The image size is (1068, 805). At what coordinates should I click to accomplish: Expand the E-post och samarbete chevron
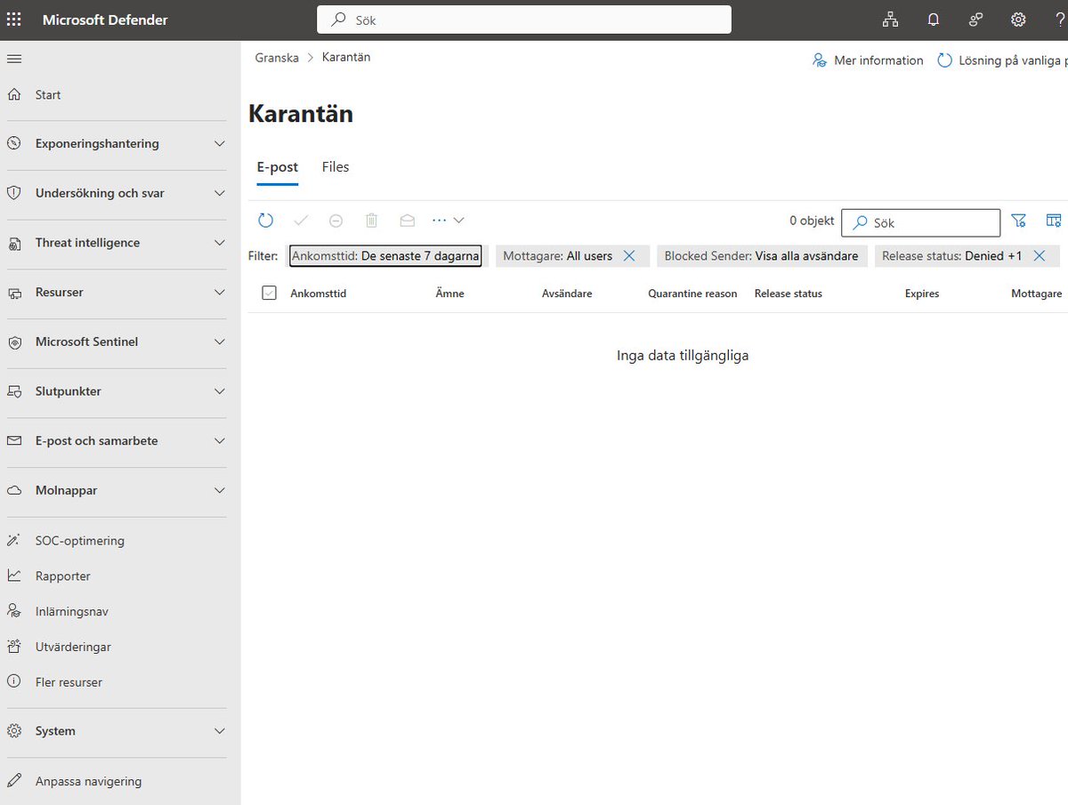[x=220, y=441]
